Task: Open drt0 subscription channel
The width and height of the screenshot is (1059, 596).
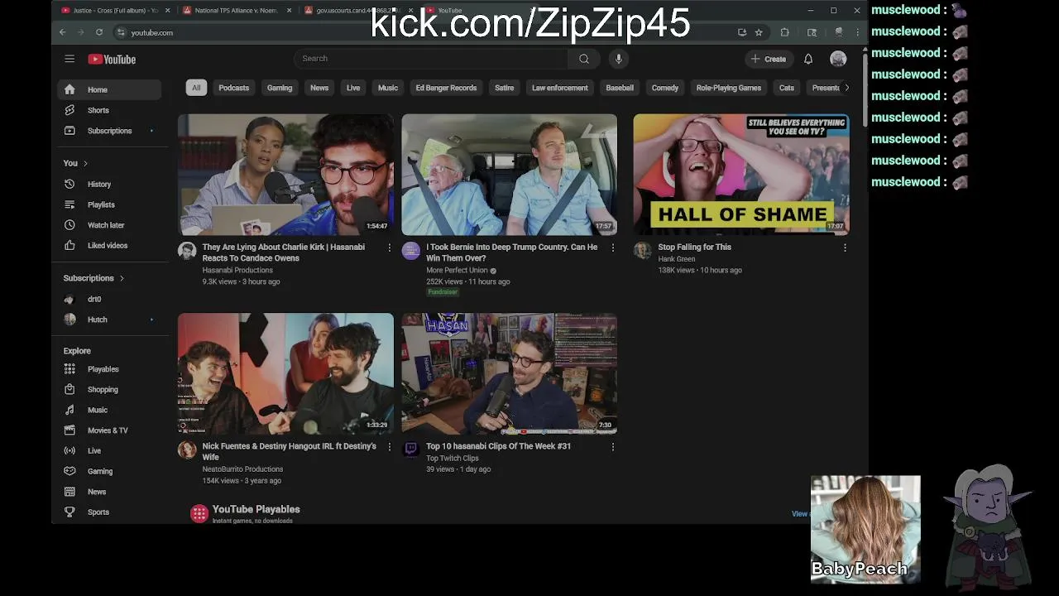Action: pos(110,299)
